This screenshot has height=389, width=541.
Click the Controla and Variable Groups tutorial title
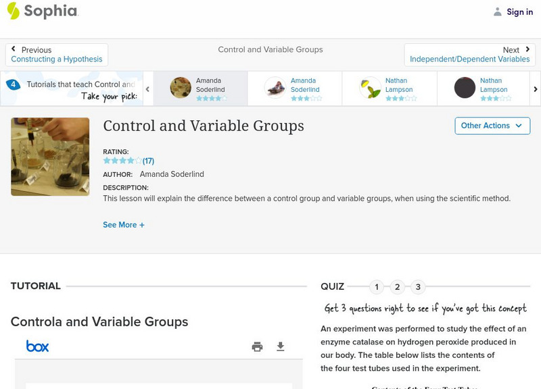99,322
